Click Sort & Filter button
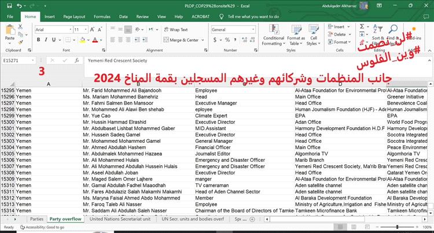Image resolution: width=434 pixels, height=233 pixels. (x=377, y=35)
